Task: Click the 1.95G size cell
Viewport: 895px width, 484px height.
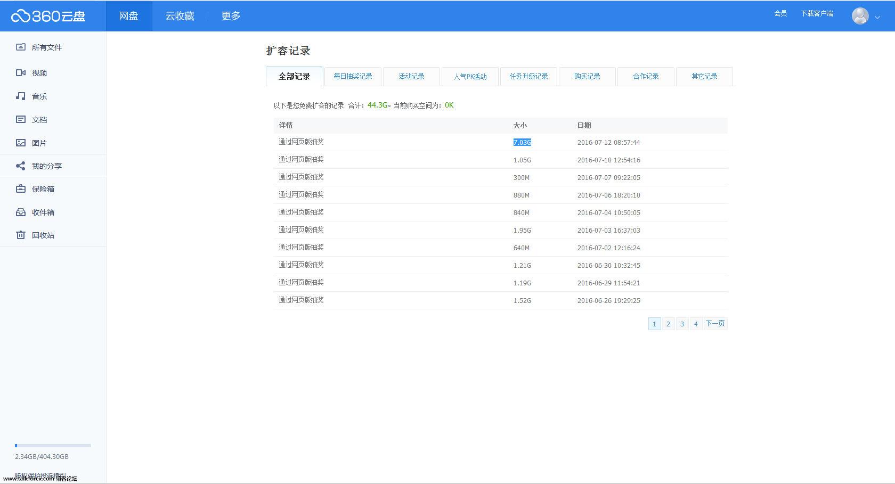Action: (x=522, y=230)
